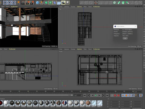Toggle Parameter keyframe recording
145x109 pixels.
point(133,95)
